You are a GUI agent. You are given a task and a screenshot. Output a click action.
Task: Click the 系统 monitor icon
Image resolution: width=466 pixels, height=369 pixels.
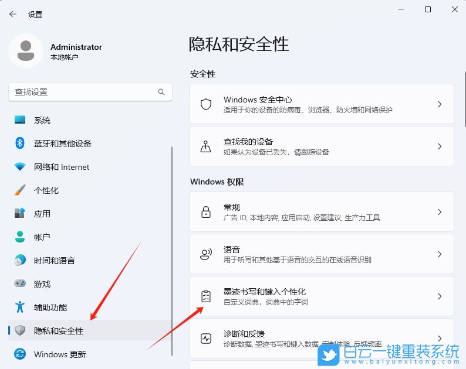(20, 120)
